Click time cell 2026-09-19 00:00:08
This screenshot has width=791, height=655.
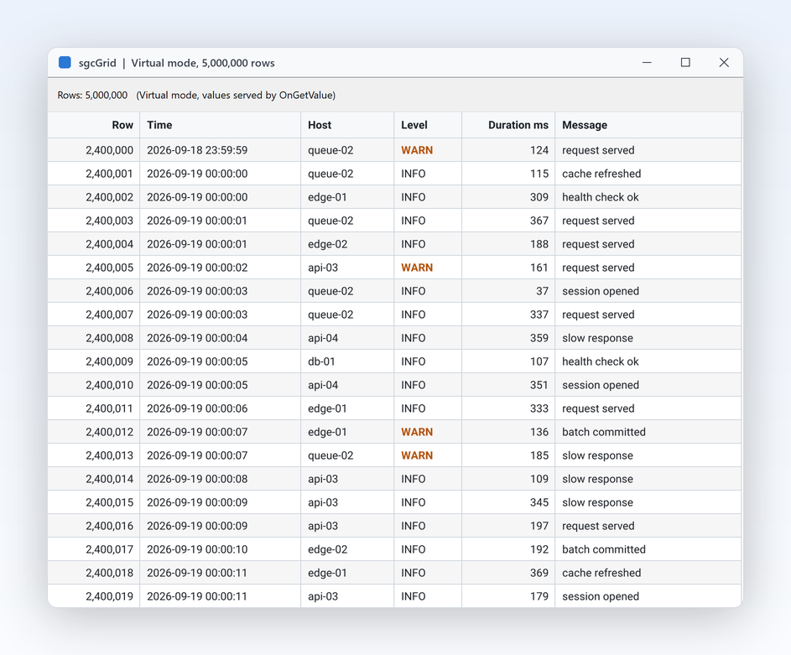point(220,479)
